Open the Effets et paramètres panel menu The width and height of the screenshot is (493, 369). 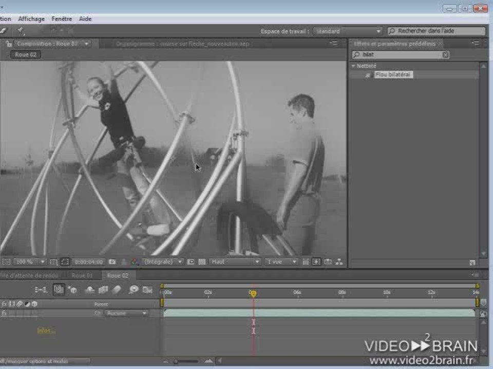476,43
